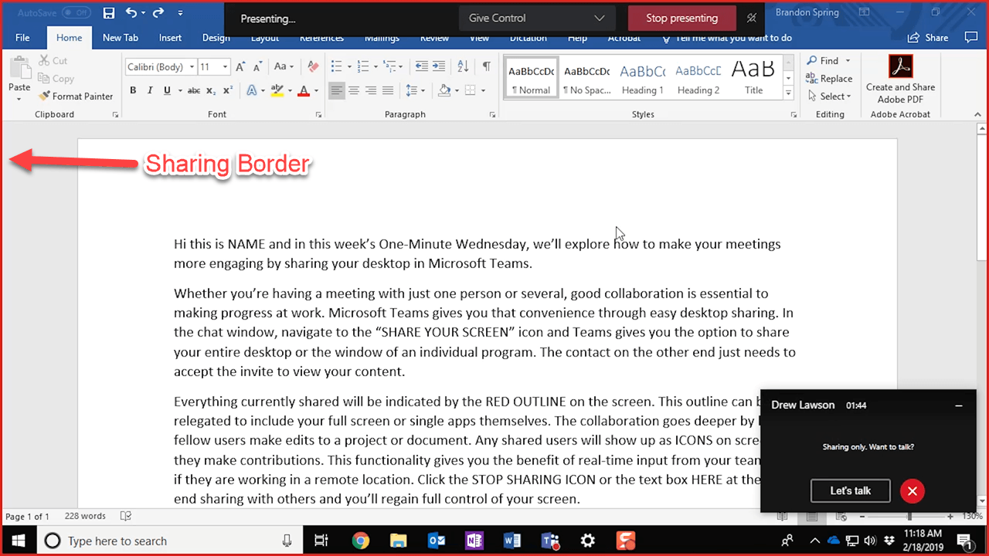989x556 pixels.
Task: Pin the presenting toolbar
Action: 752,18
